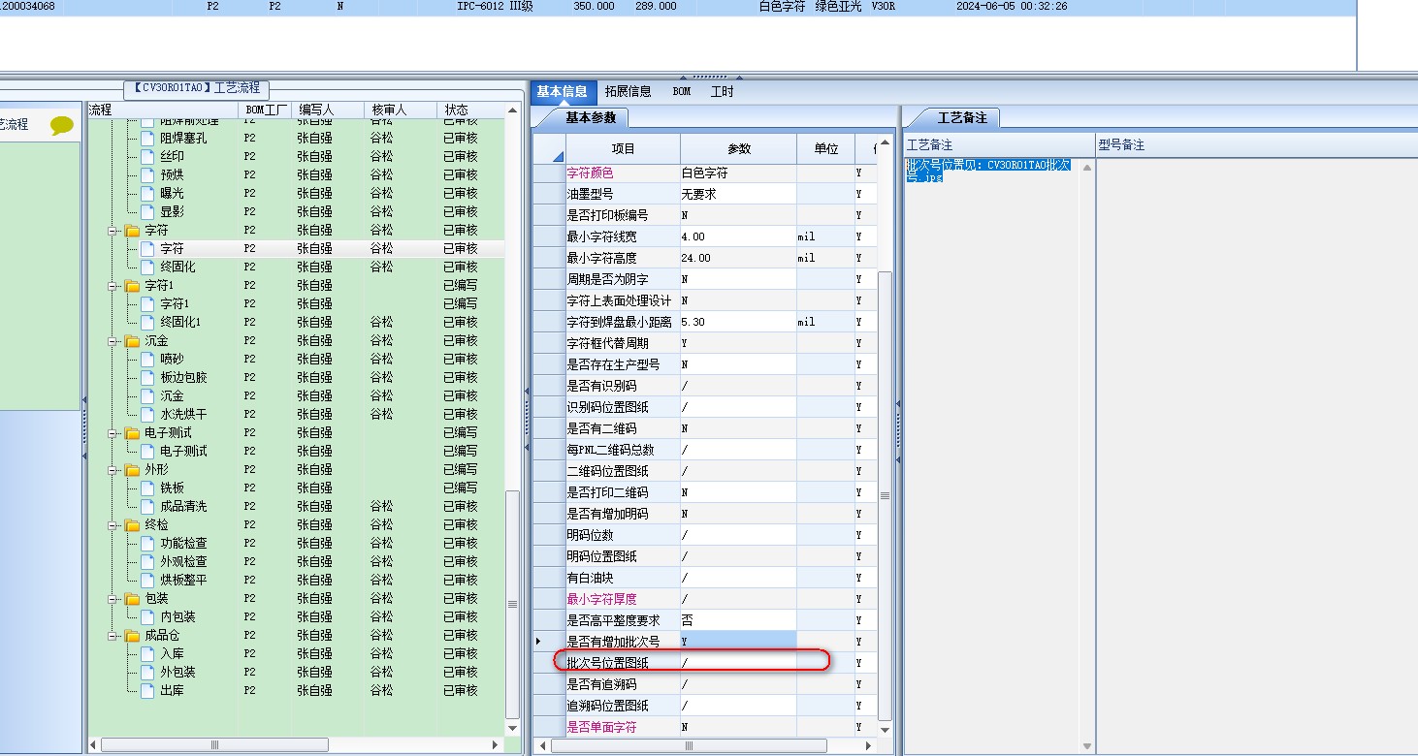The width and height of the screenshot is (1418, 756).
Task: Click the document icon beside 入库
Action: pos(147,654)
